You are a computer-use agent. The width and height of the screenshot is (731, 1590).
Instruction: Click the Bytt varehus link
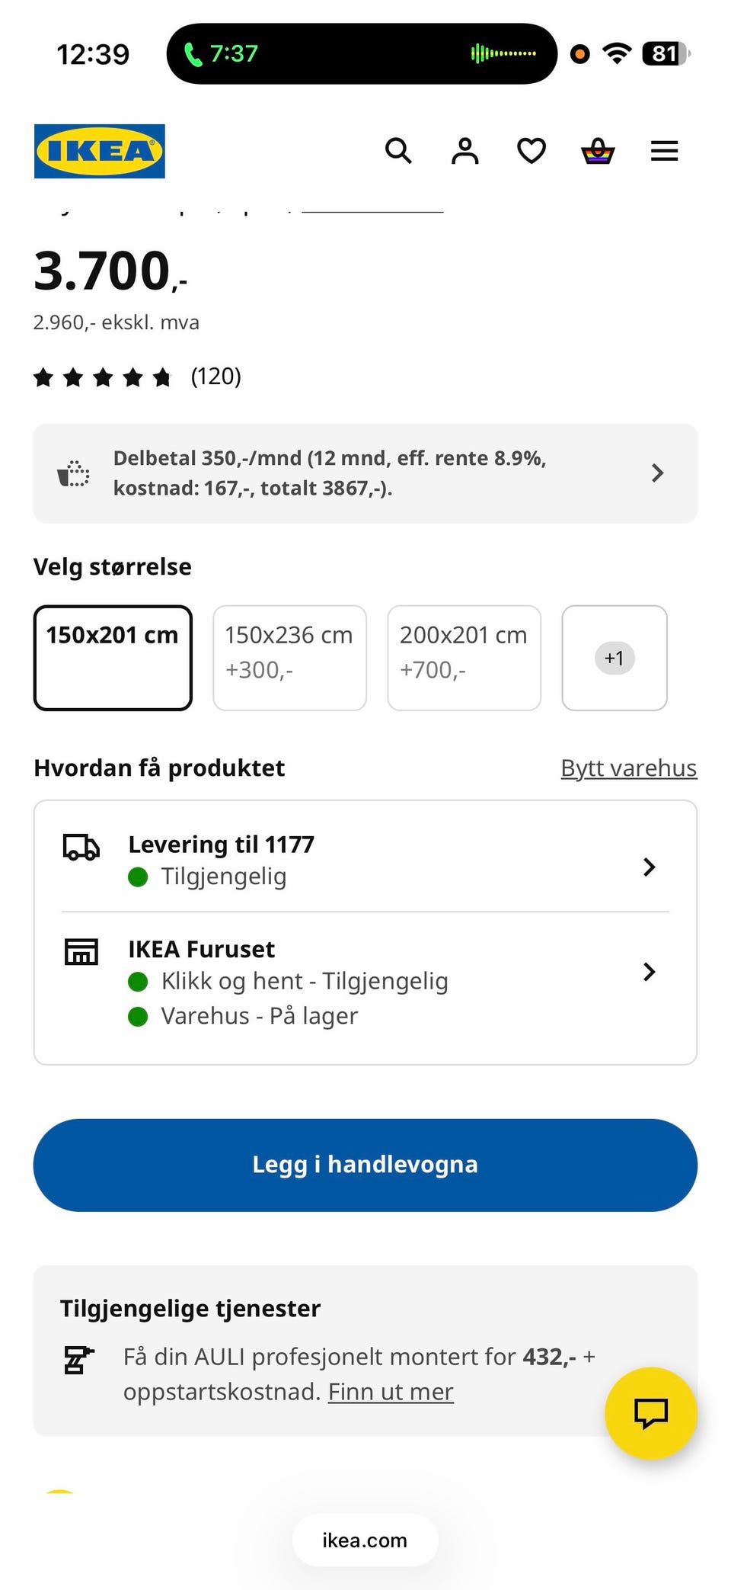(629, 768)
